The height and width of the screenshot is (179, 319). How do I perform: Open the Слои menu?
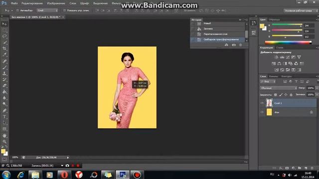pos(73,3)
